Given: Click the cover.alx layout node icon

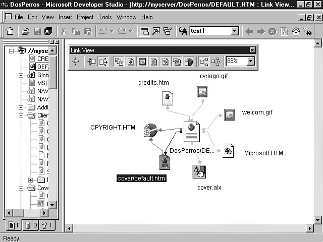Looking at the screenshot, I should coord(199,172).
